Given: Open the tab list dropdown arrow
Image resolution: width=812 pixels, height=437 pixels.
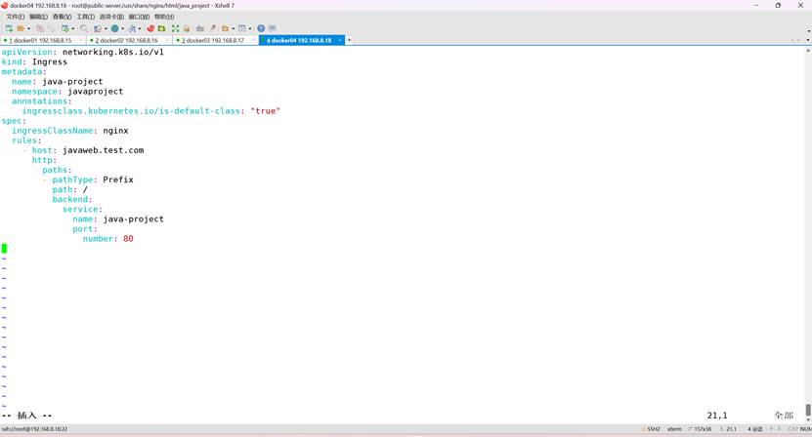Looking at the screenshot, I should [808, 40].
